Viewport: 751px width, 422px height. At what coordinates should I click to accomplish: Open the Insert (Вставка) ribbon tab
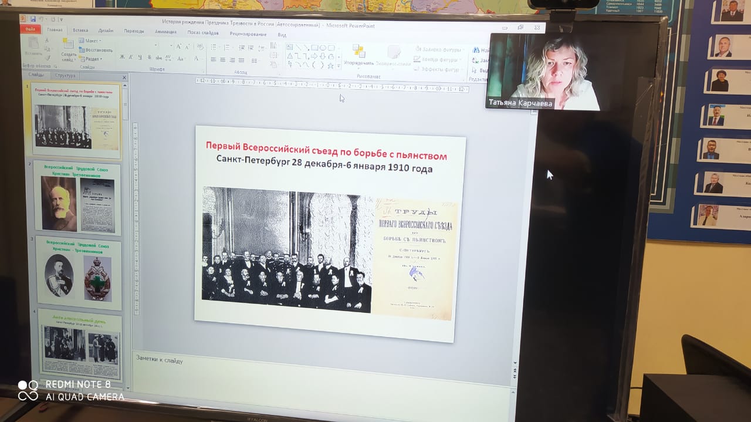(80, 31)
